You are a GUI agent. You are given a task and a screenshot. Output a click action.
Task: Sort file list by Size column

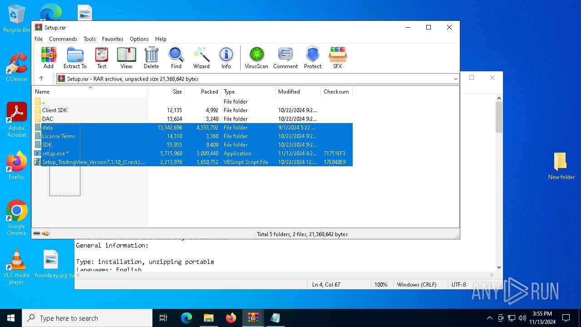coord(167,91)
